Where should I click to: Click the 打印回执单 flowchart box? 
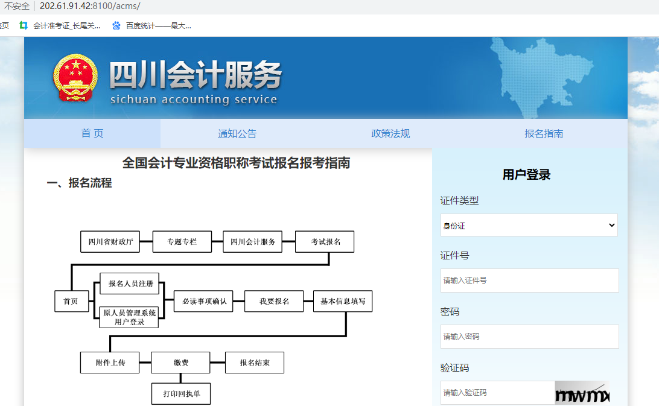click(180, 393)
